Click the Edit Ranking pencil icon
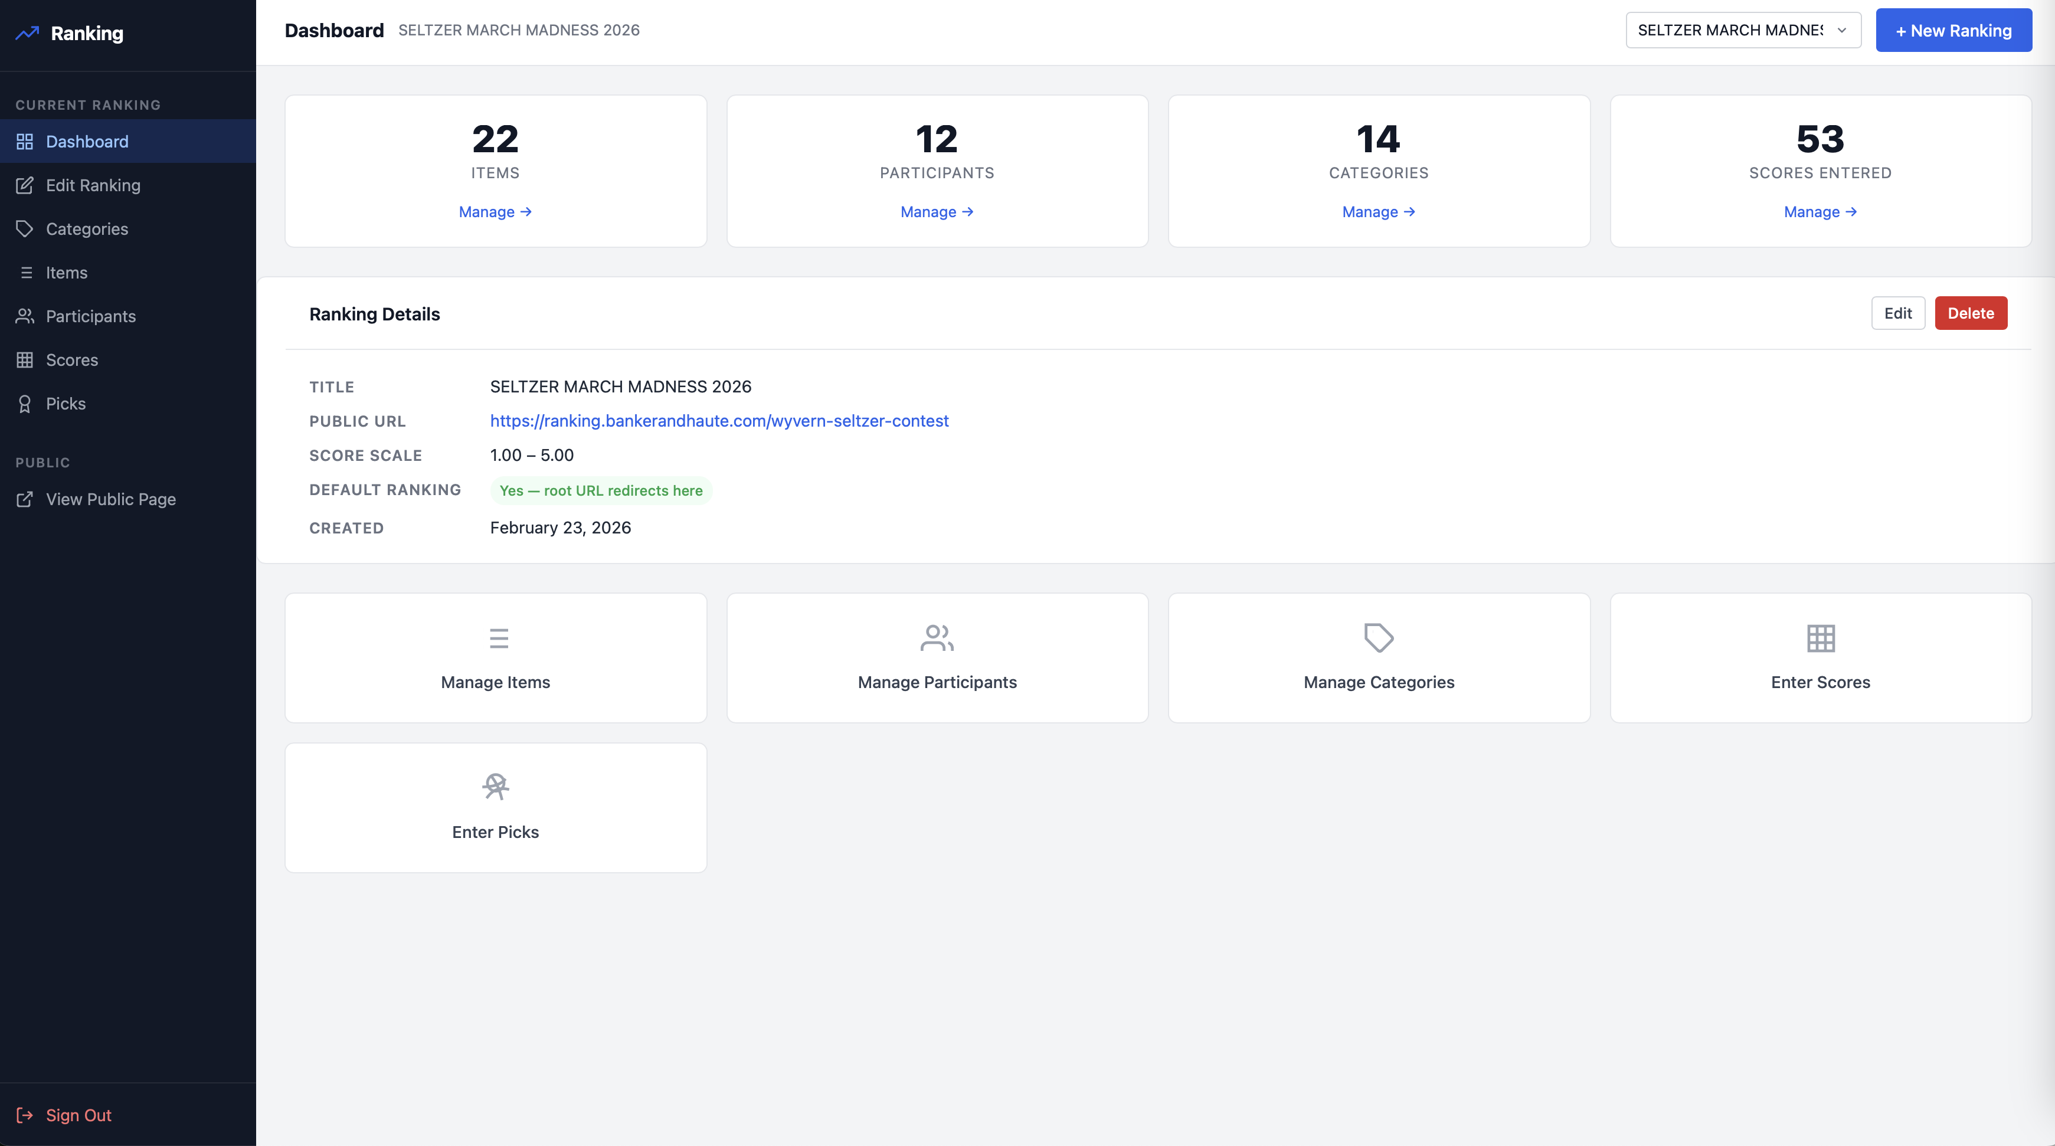This screenshot has width=2055, height=1146. (x=25, y=185)
